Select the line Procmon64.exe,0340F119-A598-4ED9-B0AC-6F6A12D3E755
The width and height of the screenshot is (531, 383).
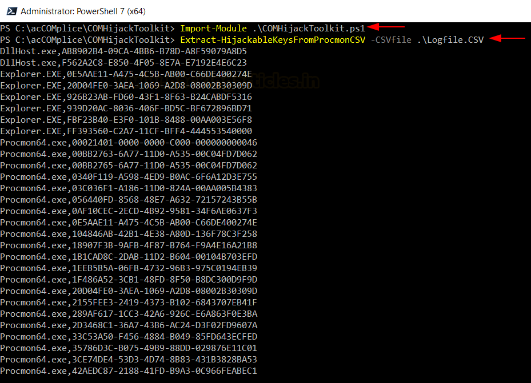[129, 177]
